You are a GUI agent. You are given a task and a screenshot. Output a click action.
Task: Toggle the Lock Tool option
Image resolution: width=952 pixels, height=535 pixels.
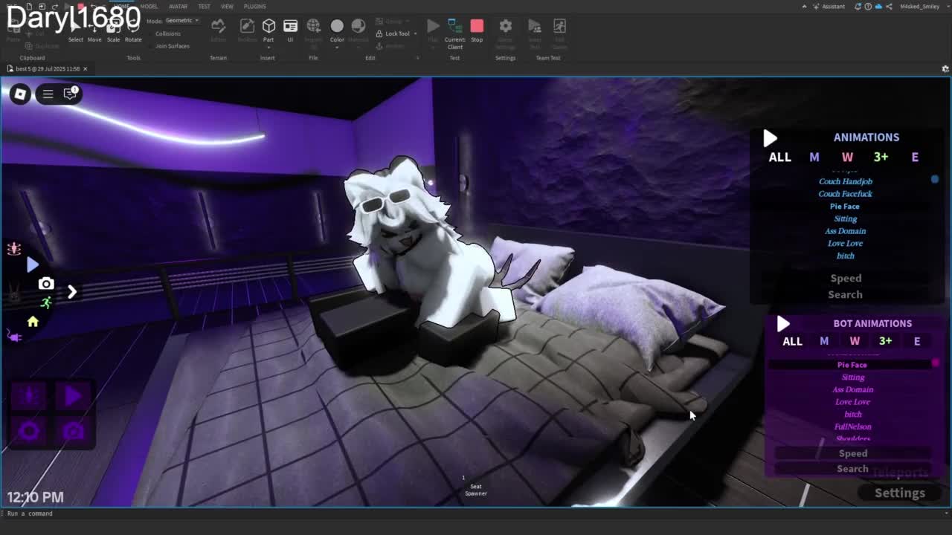point(393,33)
